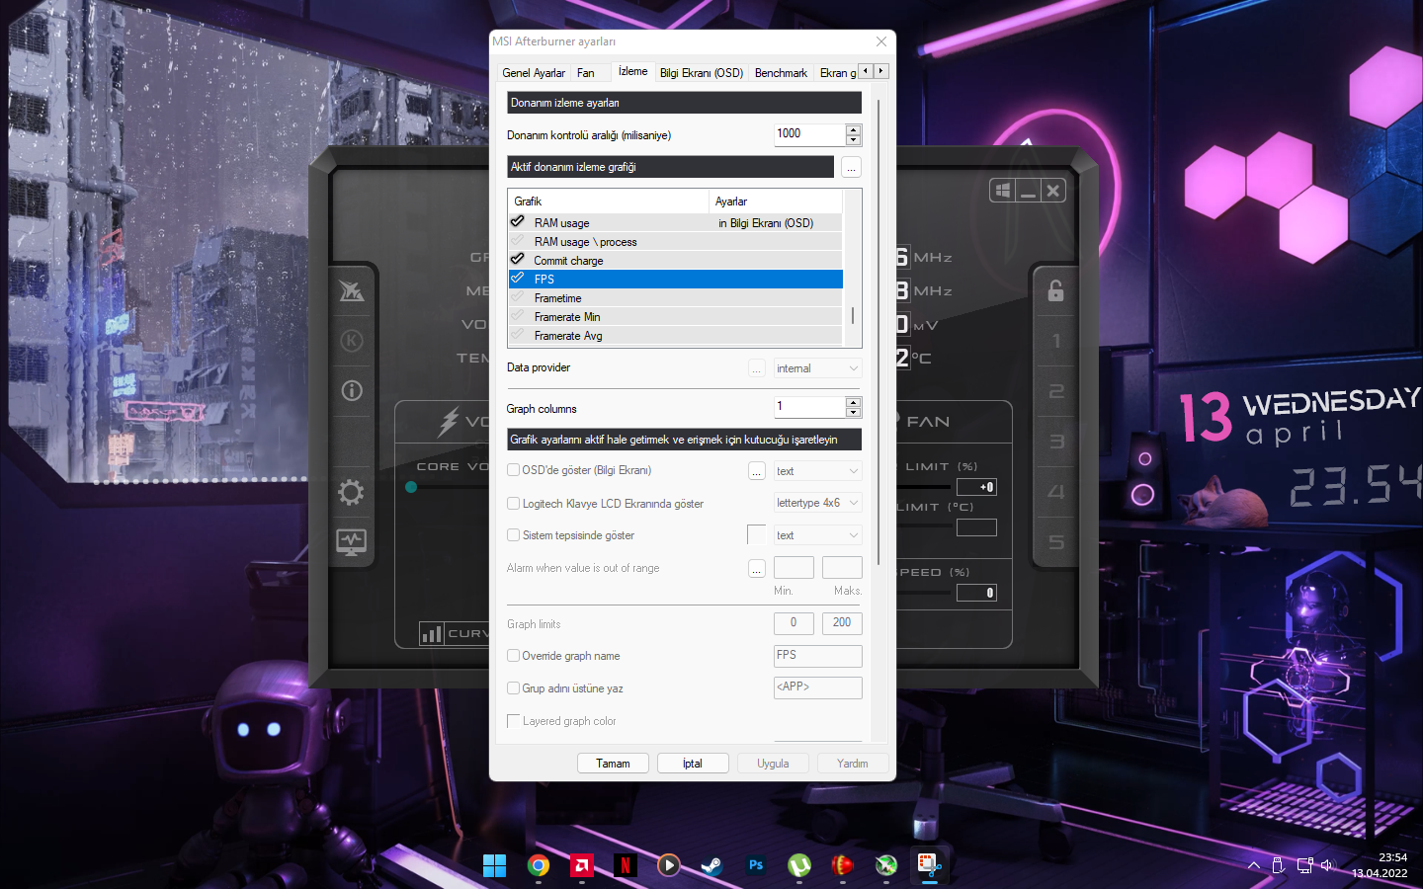Select the İzleme tab

pyautogui.click(x=632, y=71)
